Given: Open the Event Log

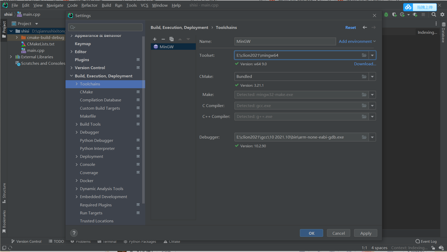Looking at the screenshot, I should (426, 241).
